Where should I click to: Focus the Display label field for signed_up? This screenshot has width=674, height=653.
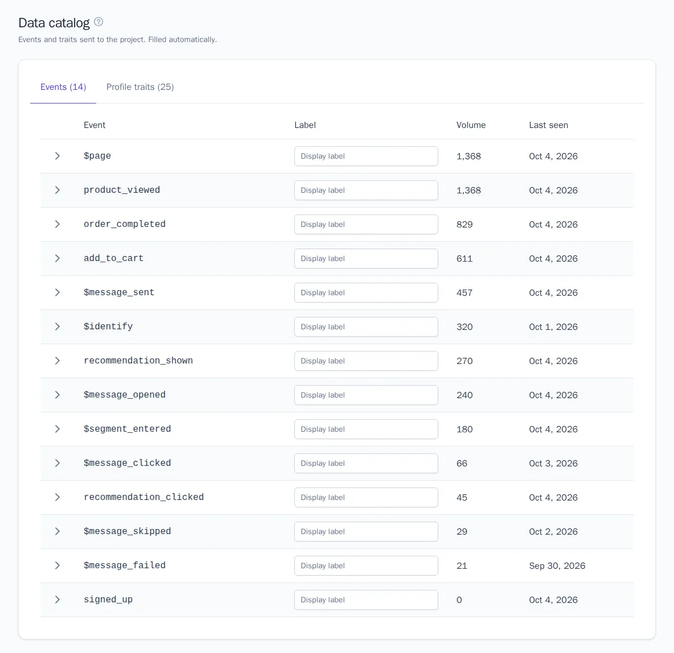(x=366, y=600)
